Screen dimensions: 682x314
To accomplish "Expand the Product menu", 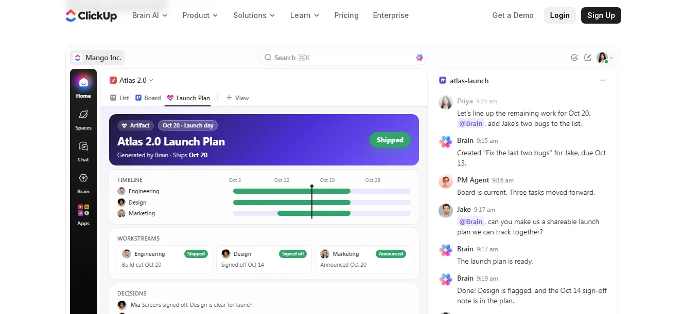I will (200, 15).
